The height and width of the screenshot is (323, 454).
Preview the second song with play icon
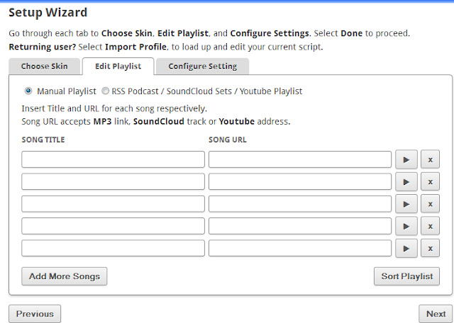(406, 181)
